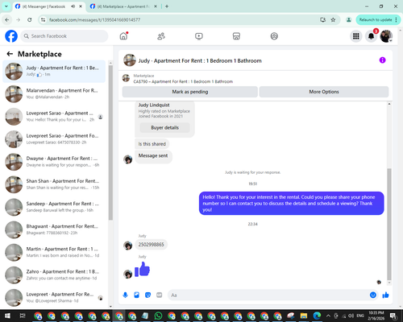
Task: Open the tab search dropdown arrow
Action: pyautogui.click(x=6, y=6)
